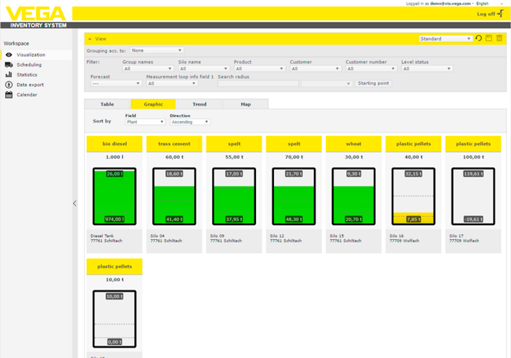Screen dimensions: 511x358
Task: Delete the view with trash icon
Action: pos(499,38)
